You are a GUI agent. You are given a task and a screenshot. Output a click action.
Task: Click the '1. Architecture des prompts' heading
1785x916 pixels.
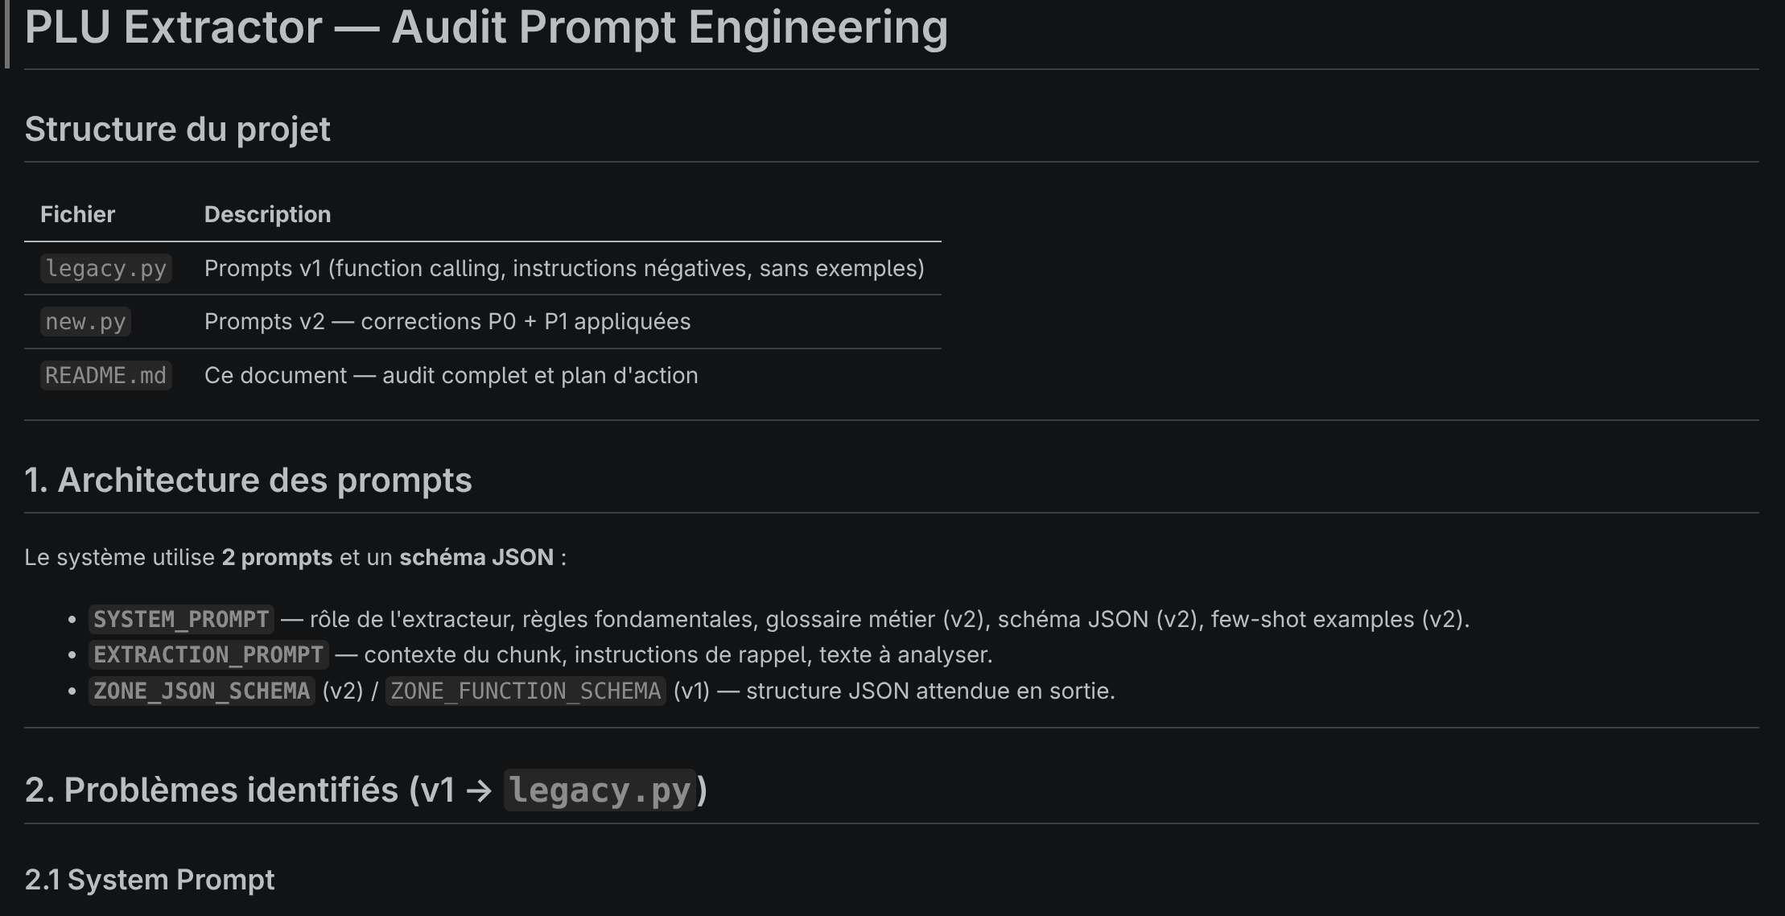click(x=248, y=480)
